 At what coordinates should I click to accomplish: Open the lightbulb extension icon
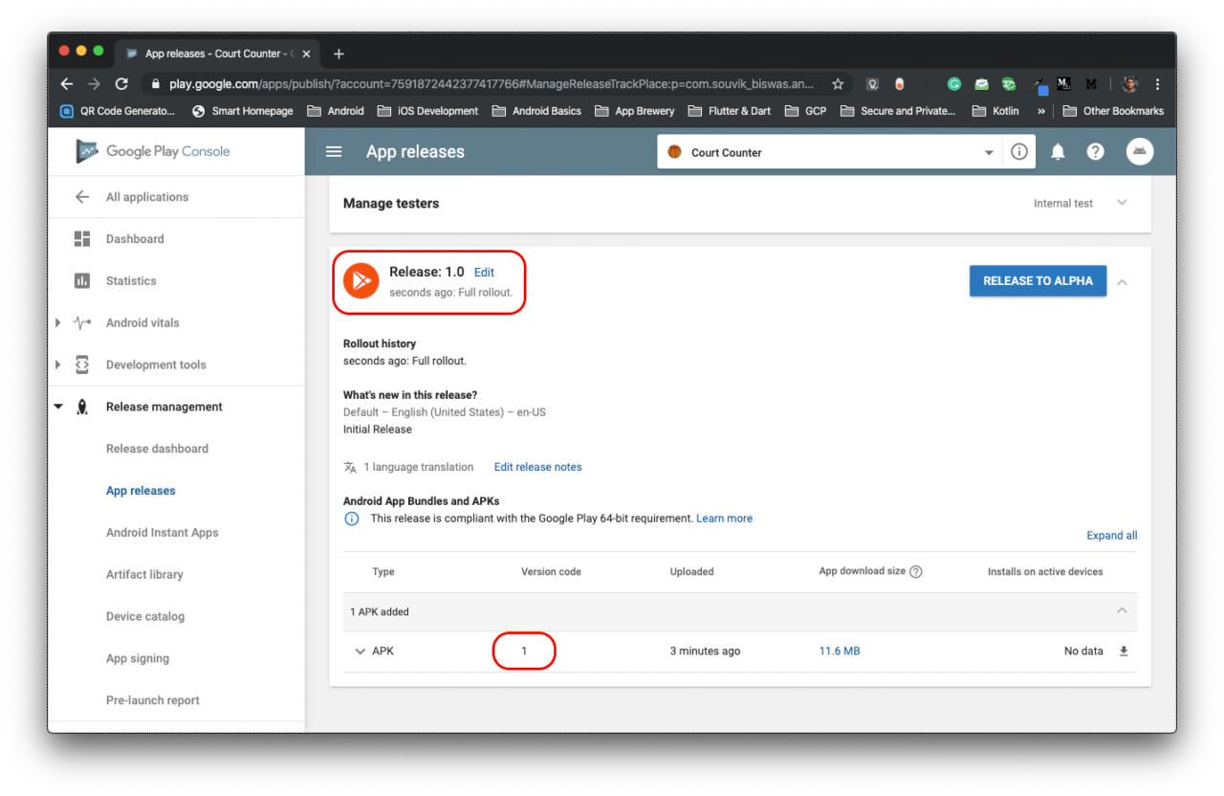(872, 84)
